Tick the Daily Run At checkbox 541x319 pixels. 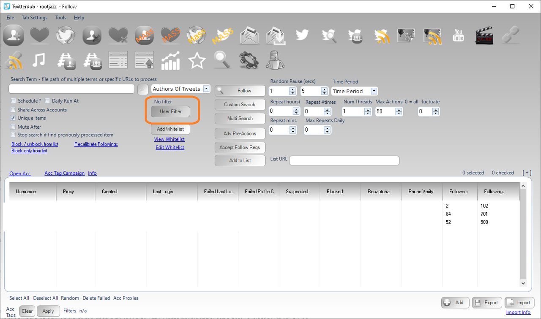point(48,101)
